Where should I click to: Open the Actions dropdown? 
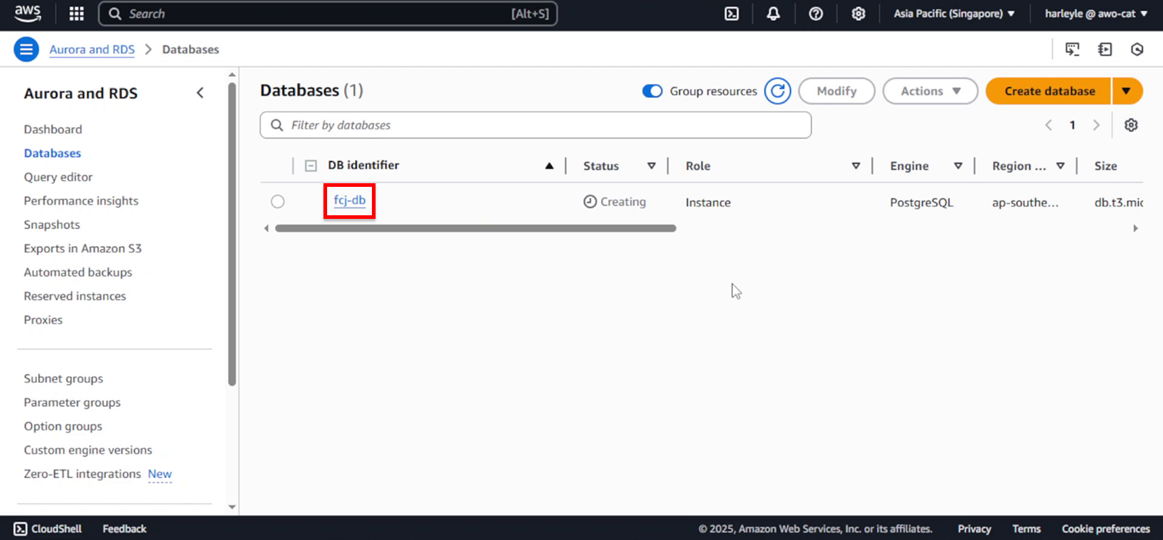(930, 91)
